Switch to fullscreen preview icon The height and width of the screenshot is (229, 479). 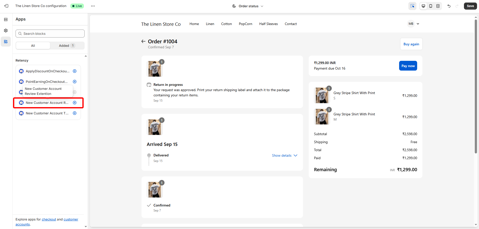(x=438, y=6)
